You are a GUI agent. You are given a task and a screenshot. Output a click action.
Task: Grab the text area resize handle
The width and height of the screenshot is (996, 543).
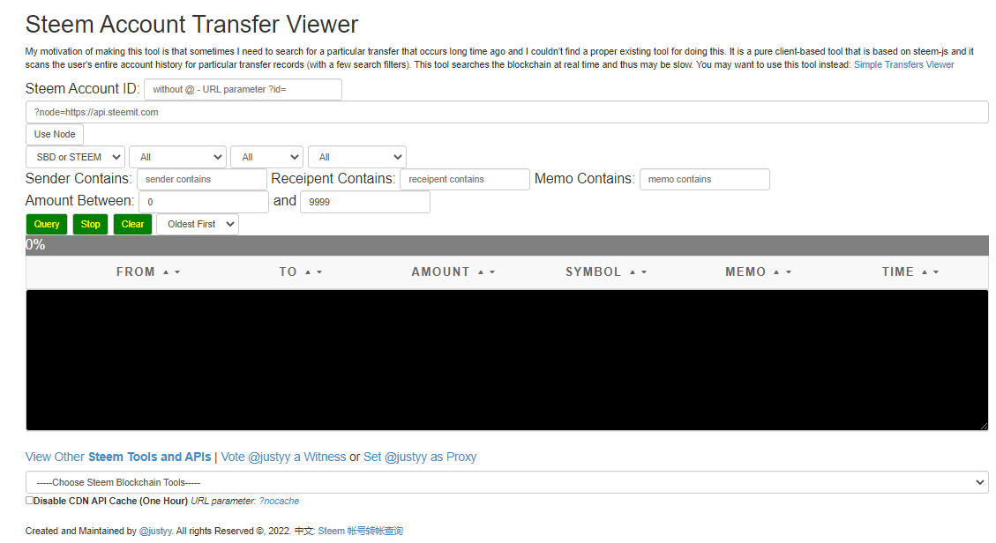tap(984, 427)
